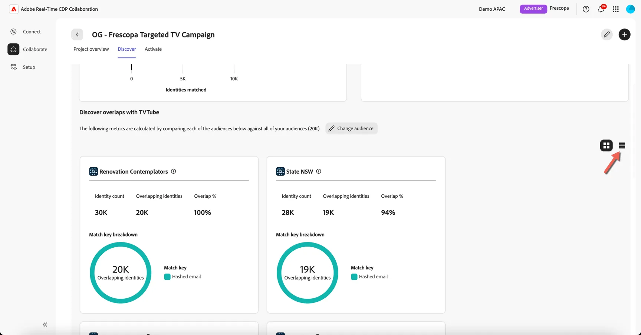Click the project title OG - Frescopa Targeted TV Campaign

(153, 34)
